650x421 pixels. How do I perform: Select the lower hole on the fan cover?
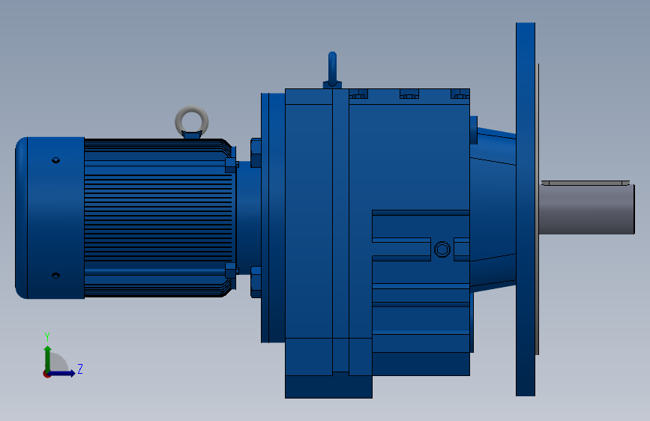point(56,276)
